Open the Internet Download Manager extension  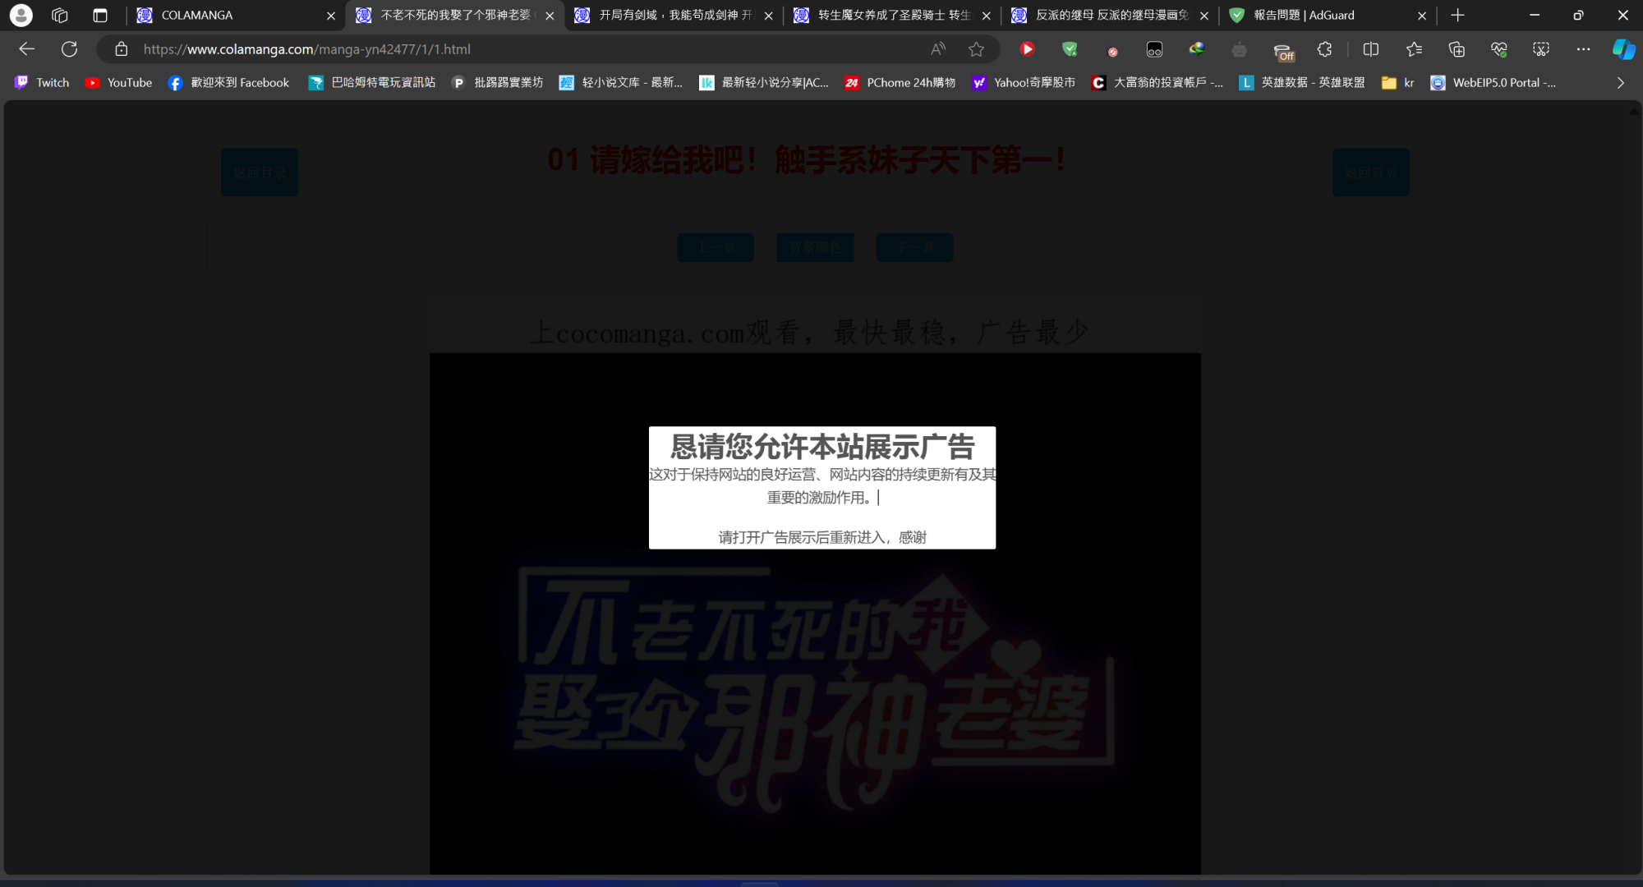[x=1197, y=49]
